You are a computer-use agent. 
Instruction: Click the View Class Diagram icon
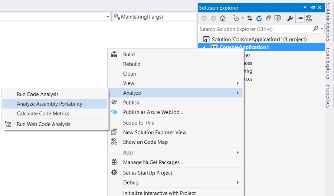pyautogui.click(x=309, y=18)
